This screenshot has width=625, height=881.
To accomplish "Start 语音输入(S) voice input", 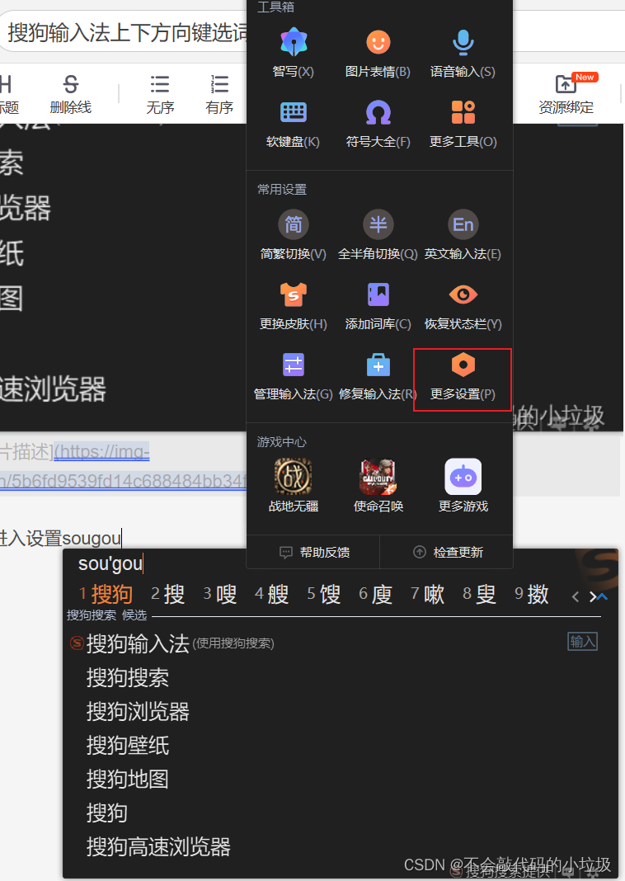I will [463, 53].
